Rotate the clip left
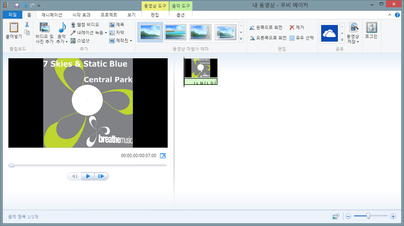The image size is (404, 226). tap(266, 28)
